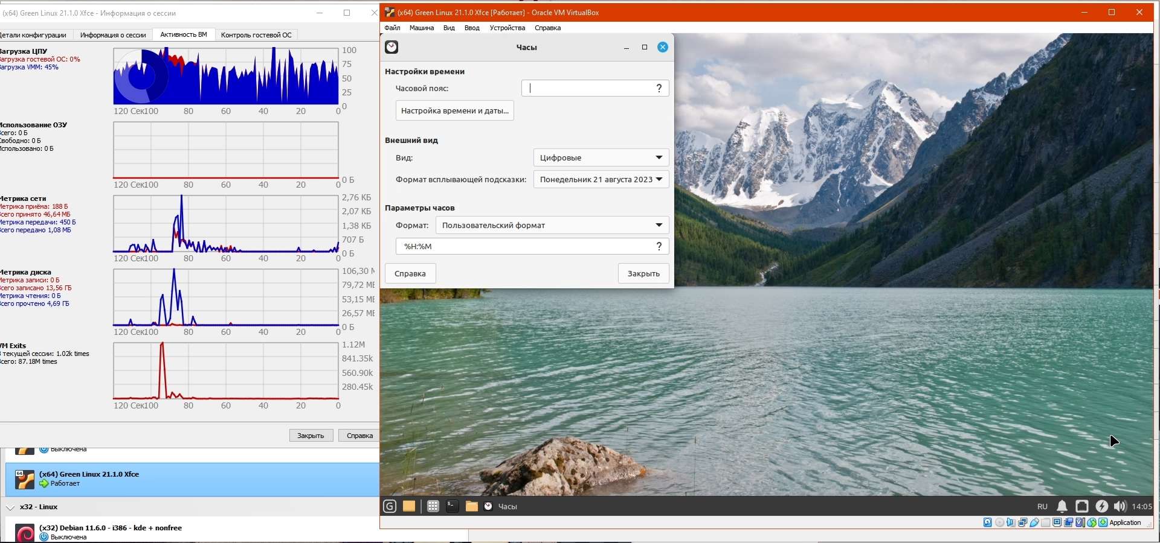
Task: Click the notification bell in the panel
Action: 1062,506
